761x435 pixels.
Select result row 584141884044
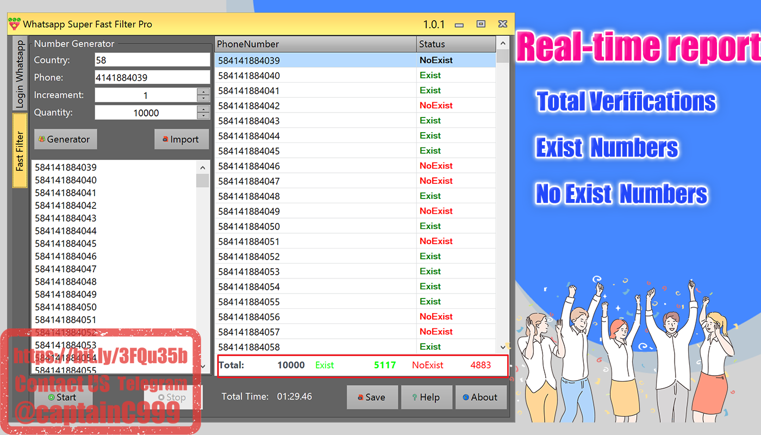coord(355,136)
